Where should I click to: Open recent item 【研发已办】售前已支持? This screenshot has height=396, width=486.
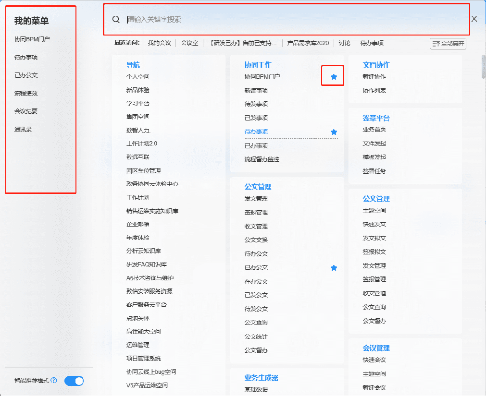point(243,43)
